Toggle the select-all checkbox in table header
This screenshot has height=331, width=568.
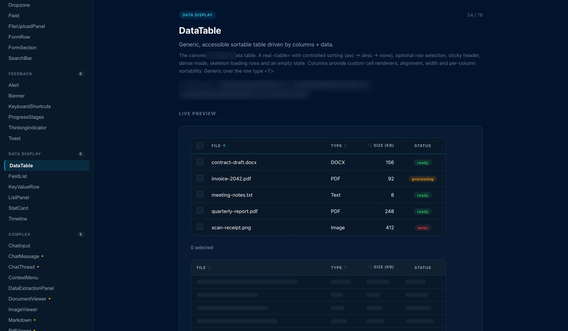200,145
